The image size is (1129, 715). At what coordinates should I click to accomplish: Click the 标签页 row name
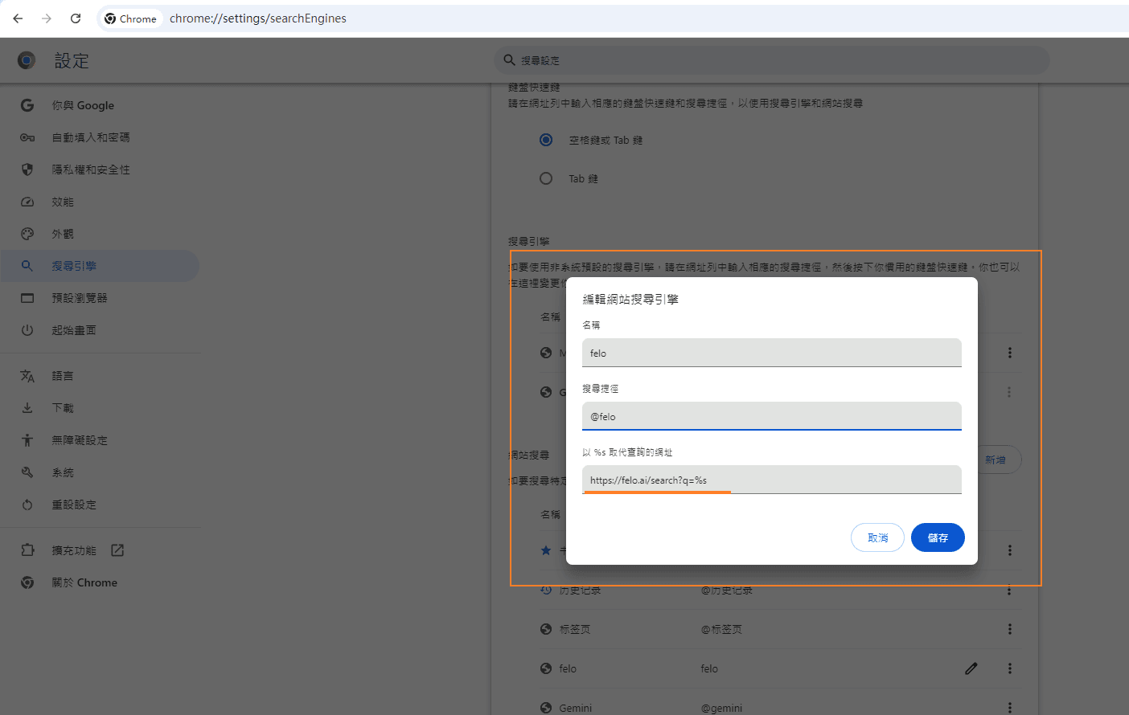point(575,629)
